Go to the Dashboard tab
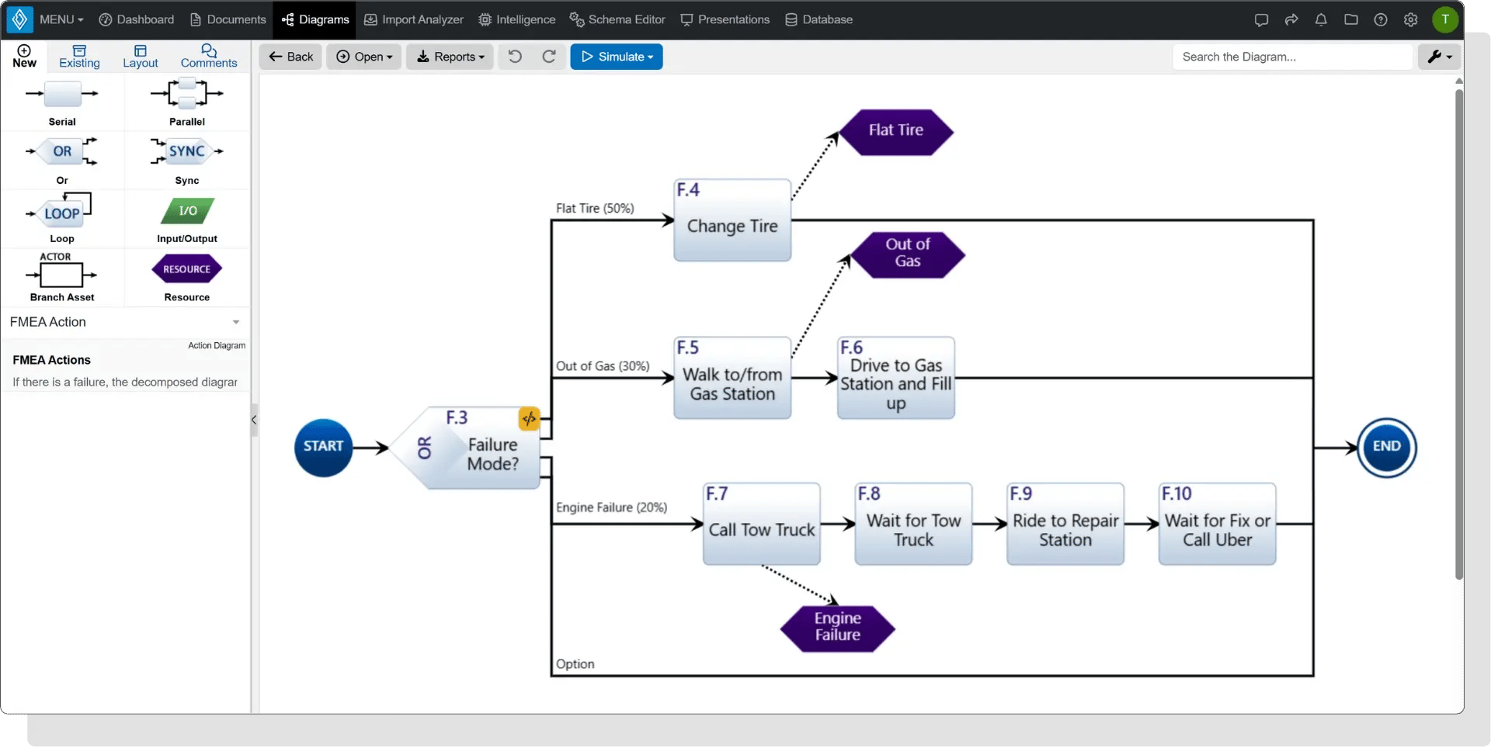1491x748 pixels. click(x=137, y=19)
